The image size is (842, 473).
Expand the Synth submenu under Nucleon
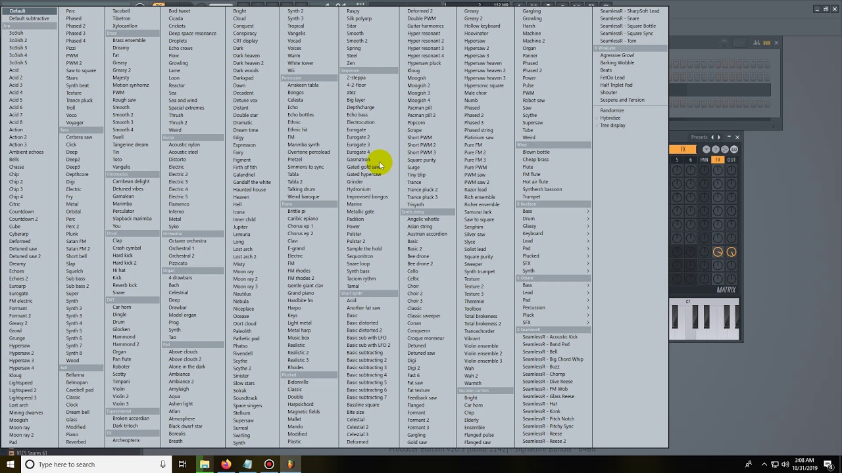556,271
